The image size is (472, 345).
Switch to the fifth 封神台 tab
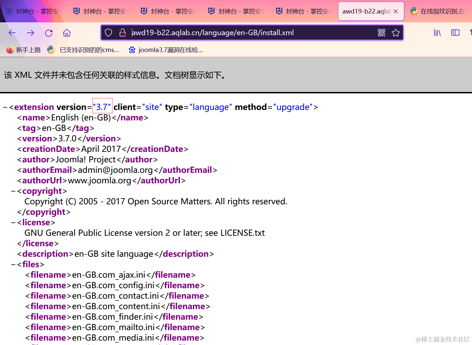tap(304, 11)
